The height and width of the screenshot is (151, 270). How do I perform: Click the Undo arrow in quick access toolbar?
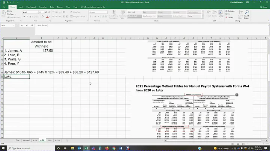pos(8,2)
